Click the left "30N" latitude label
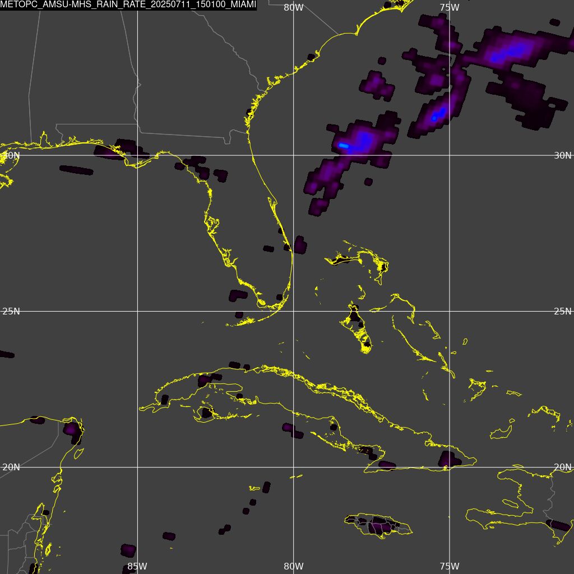 (11, 155)
